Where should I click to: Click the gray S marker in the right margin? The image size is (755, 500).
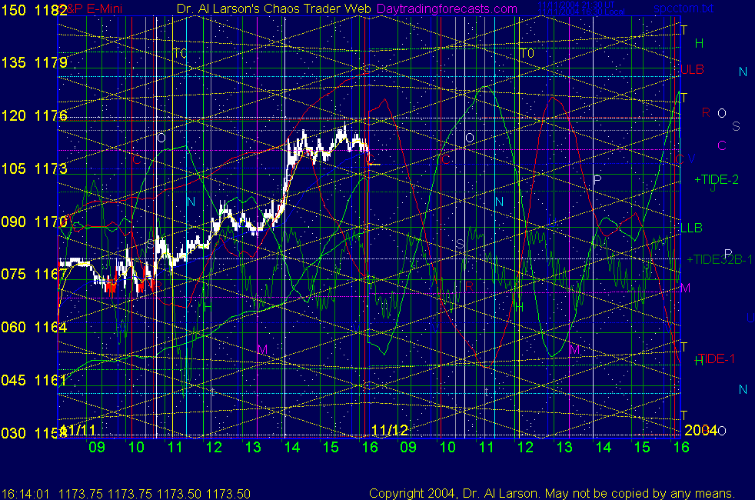pos(736,126)
